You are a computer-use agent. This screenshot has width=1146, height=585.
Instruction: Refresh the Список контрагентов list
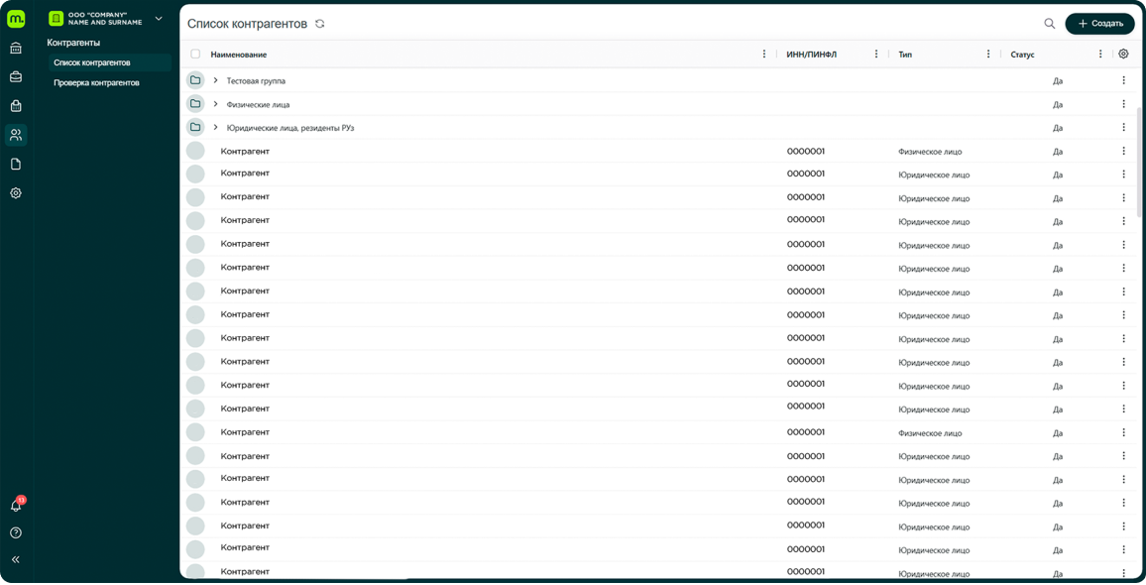coord(319,24)
